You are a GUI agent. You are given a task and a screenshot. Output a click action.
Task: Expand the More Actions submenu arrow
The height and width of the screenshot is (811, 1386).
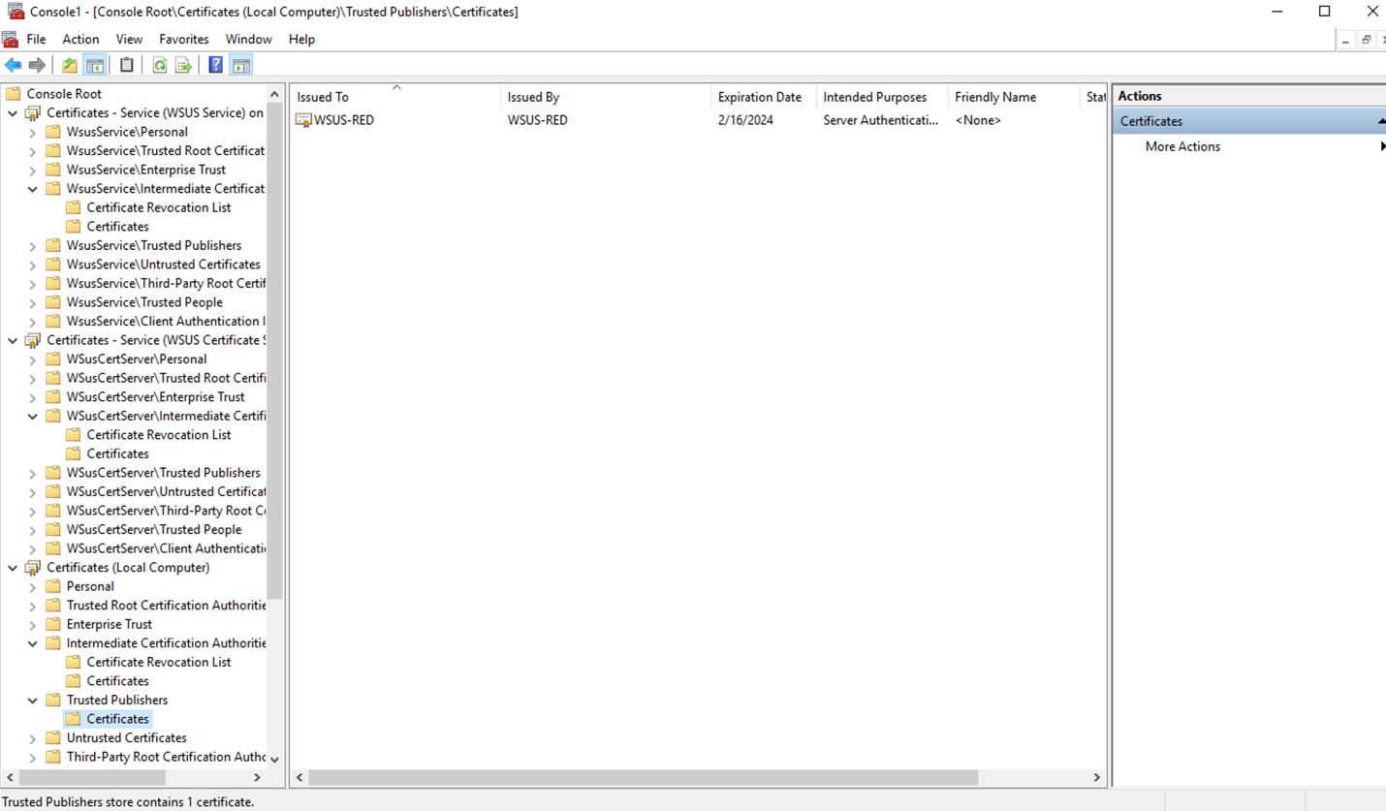click(1381, 146)
